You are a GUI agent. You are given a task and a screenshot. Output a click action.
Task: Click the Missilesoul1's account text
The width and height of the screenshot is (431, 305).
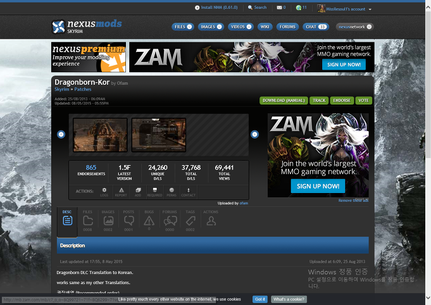[x=346, y=9]
